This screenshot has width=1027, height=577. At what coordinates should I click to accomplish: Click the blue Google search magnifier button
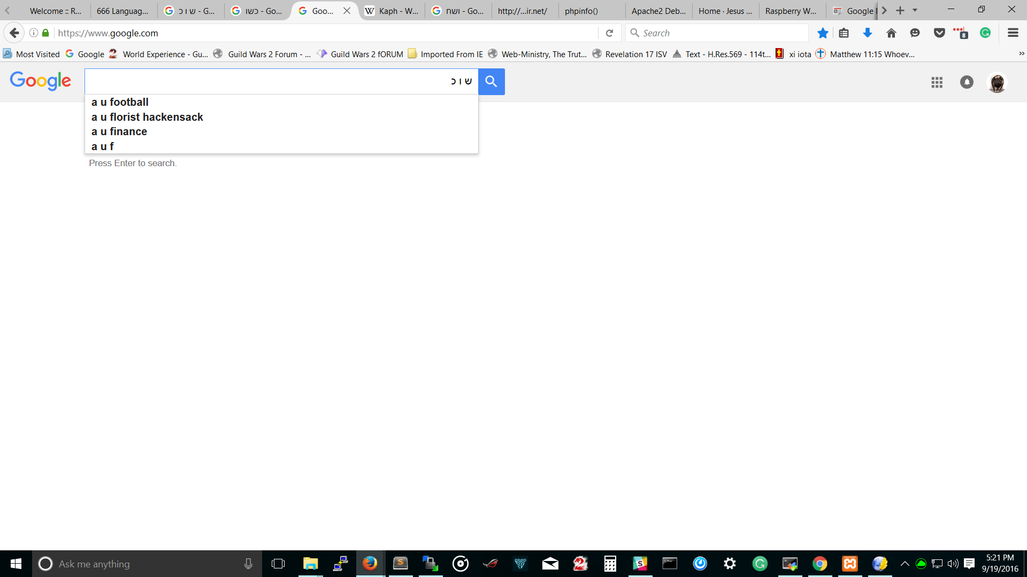click(491, 81)
